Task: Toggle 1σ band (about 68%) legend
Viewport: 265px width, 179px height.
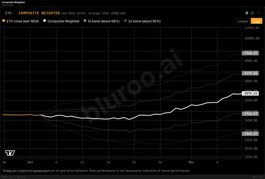Action: click(102, 21)
